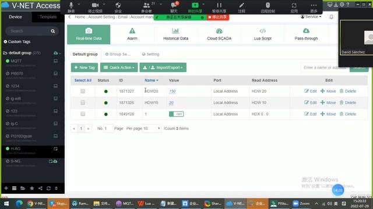Switch to the Device sidebar tab
The image size is (373, 209).
pos(16,17)
